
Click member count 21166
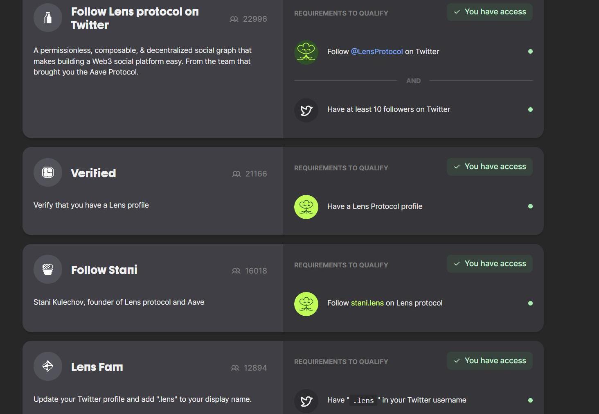[256, 174]
